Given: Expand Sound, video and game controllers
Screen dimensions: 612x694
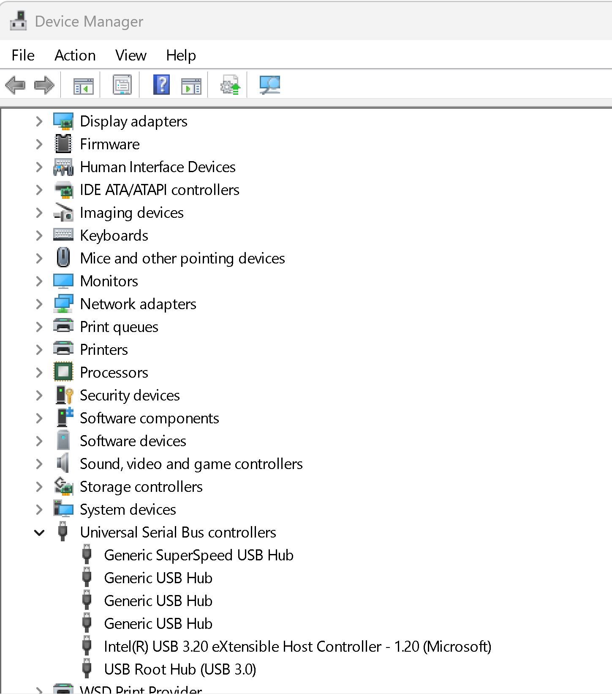Looking at the screenshot, I should pyautogui.click(x=39, y=464).
